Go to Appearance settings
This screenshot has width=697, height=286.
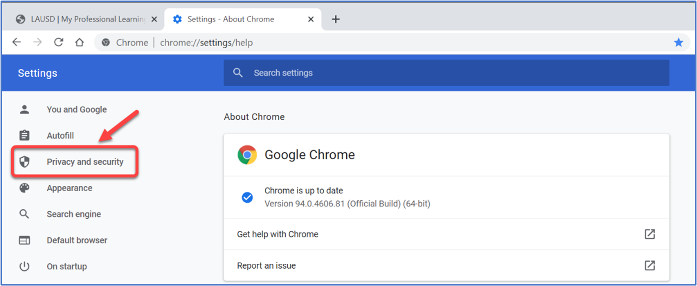point(69,188)
